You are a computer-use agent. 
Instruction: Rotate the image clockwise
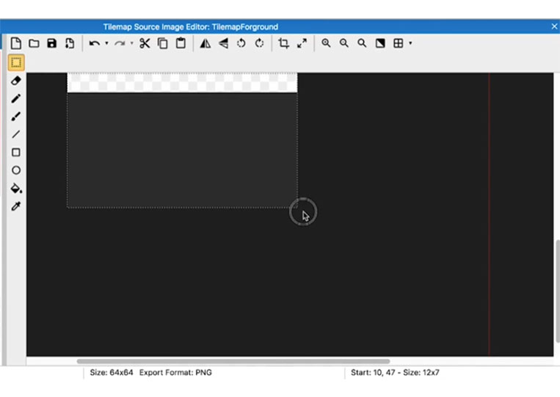[259, 43]
